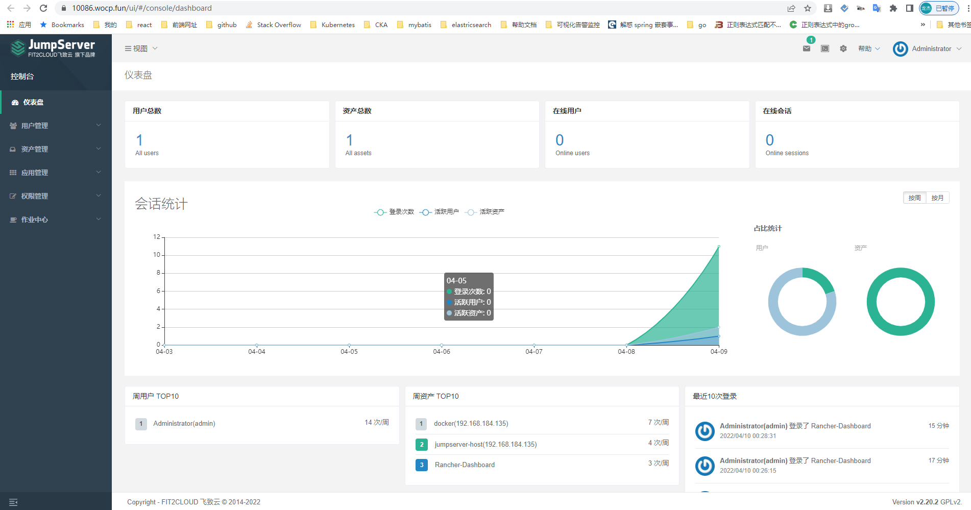Switch statistics to 按月 view
This screenshot has width=971, height=510.
(937, 198)
